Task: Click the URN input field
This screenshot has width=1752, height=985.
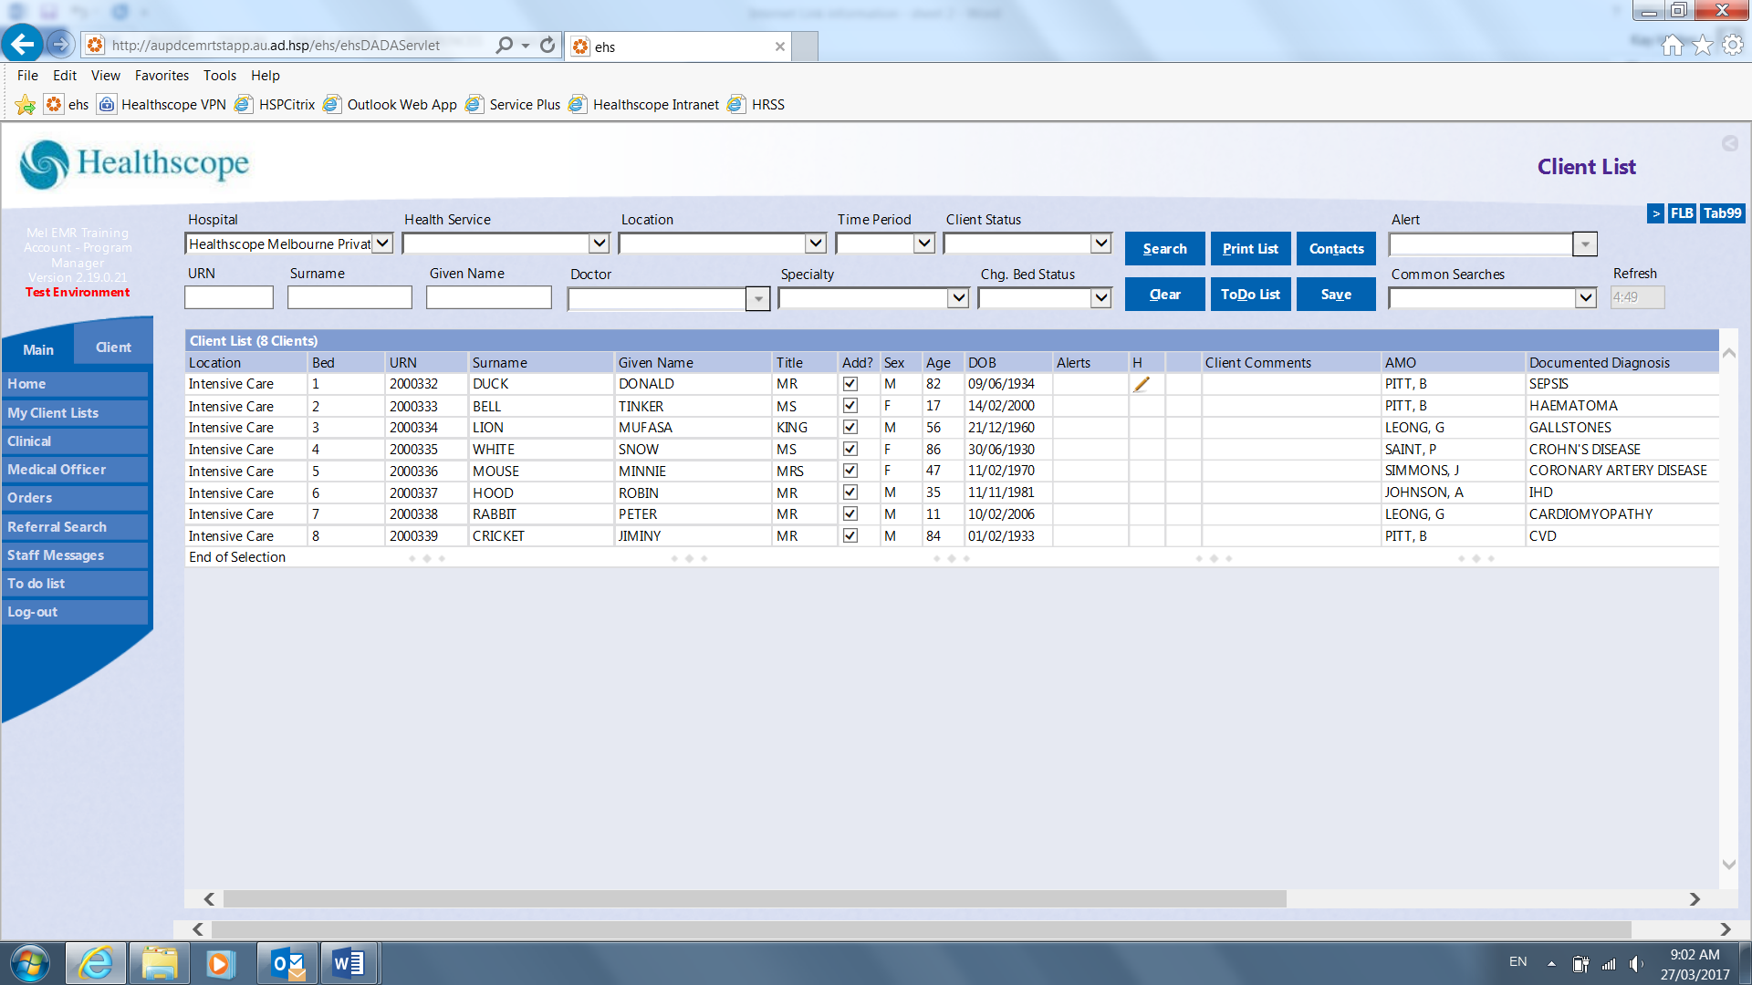Action: click(228, 297)
